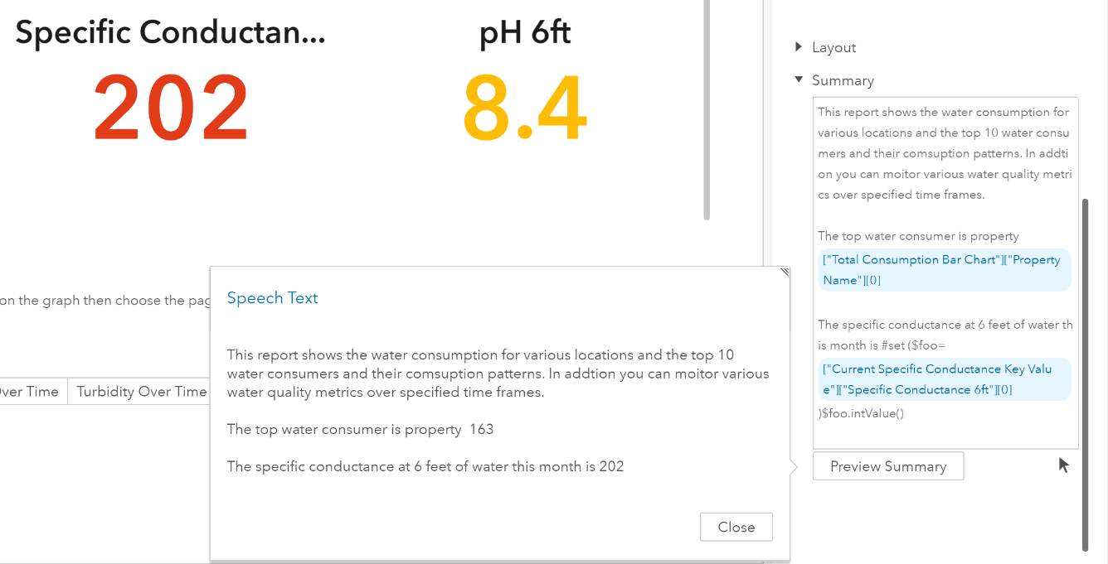
Task: Select the Current Specific Conductance Key Value tag
Action: (944, 379)
